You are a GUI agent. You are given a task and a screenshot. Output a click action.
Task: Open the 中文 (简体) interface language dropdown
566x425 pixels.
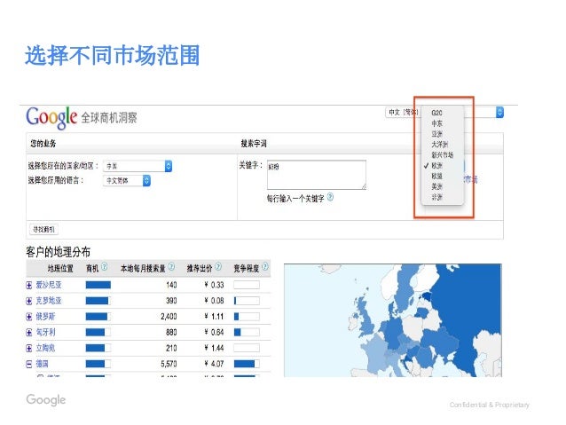point(404,113)
